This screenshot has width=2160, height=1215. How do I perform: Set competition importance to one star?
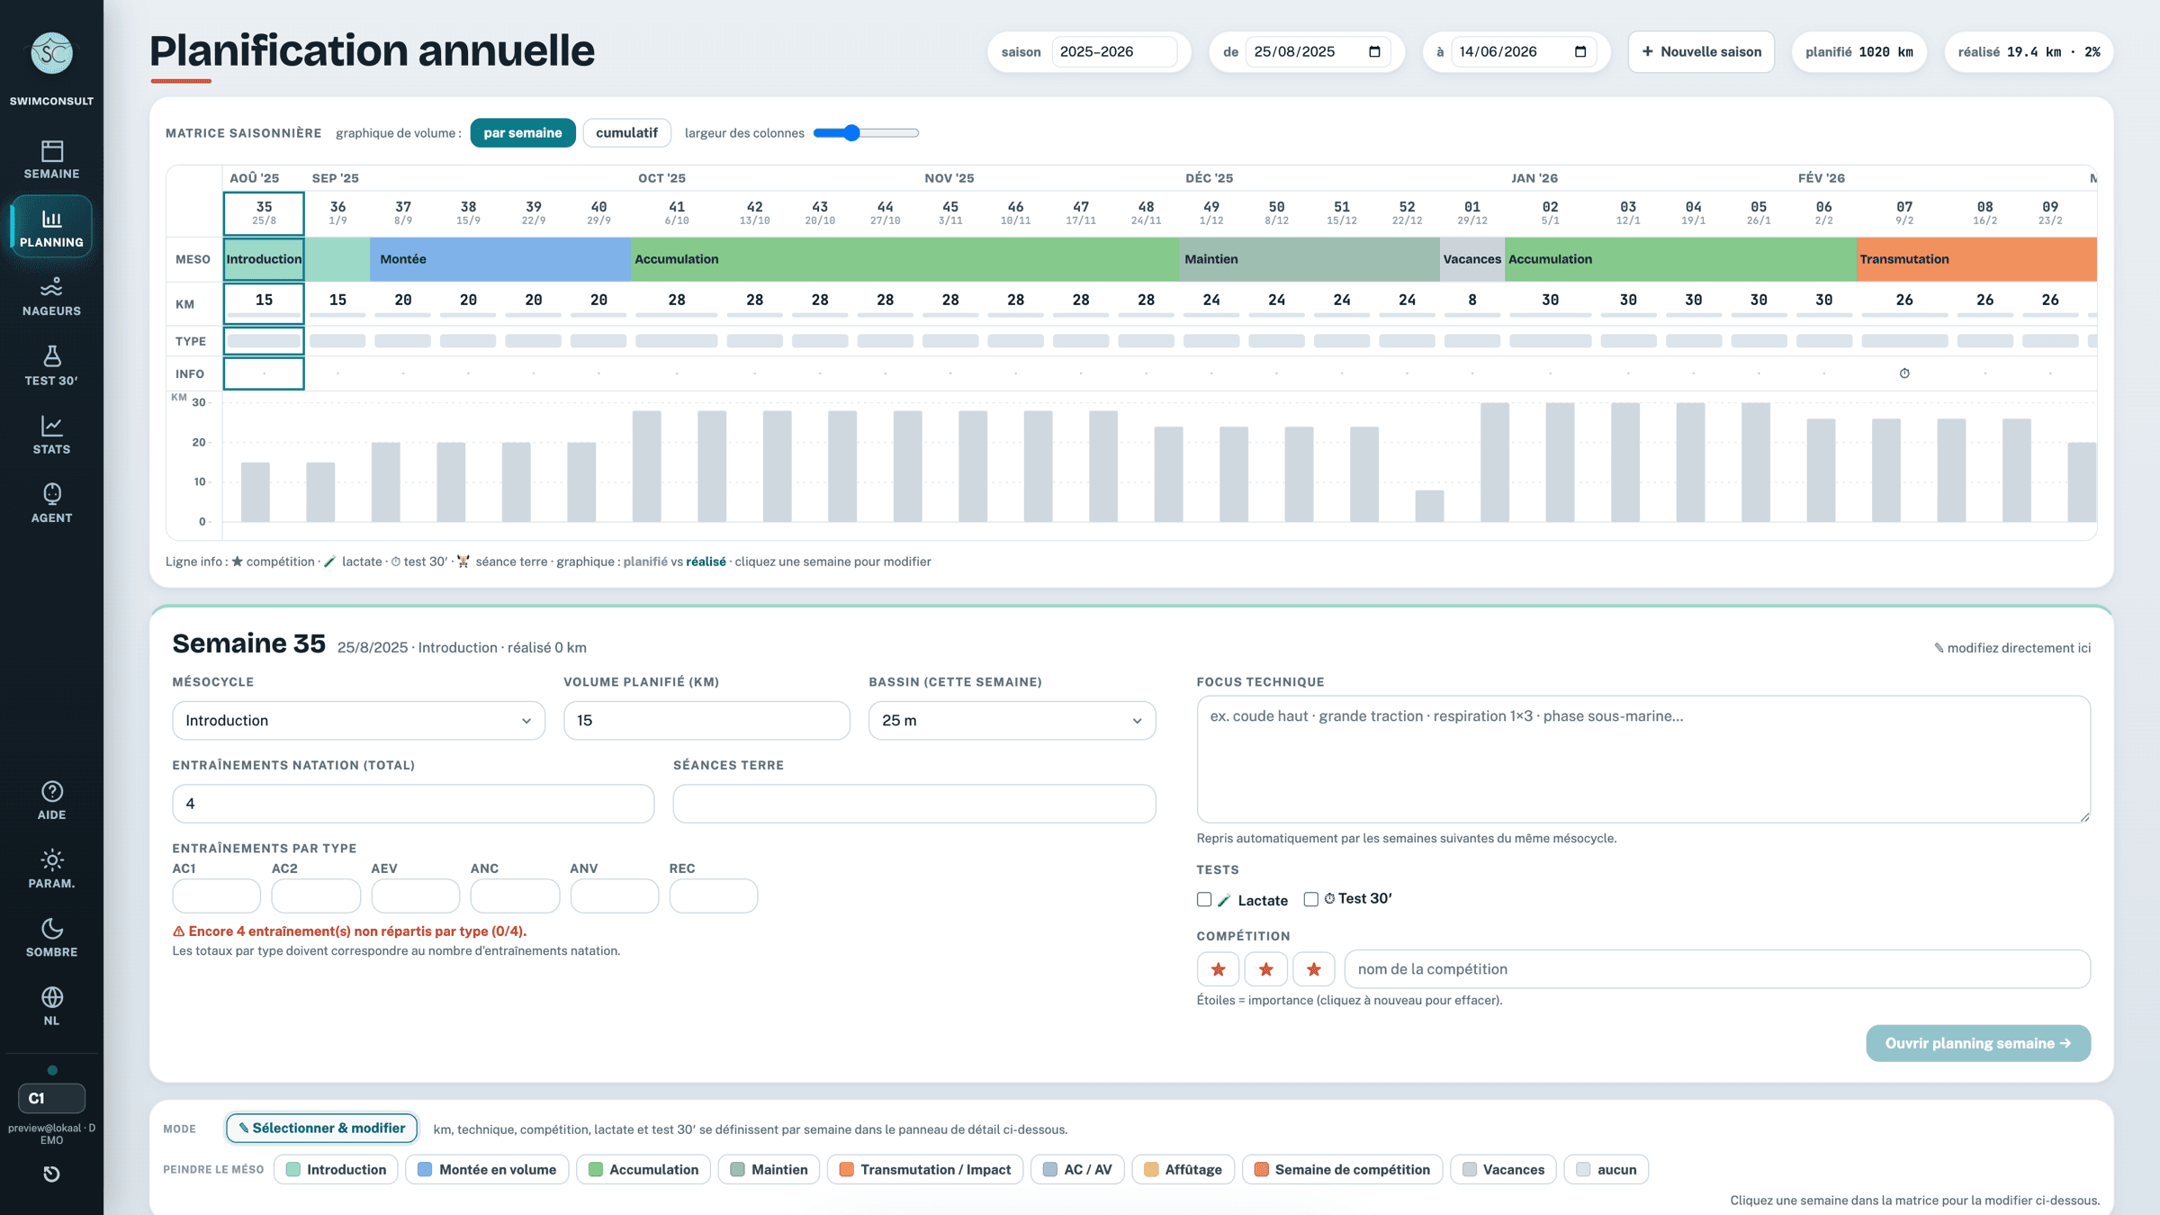[x=1218, y=969]
